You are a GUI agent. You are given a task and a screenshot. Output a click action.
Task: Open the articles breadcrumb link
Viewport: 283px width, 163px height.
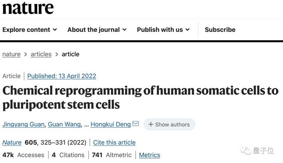pyautogui.click(x=41, y=54)
